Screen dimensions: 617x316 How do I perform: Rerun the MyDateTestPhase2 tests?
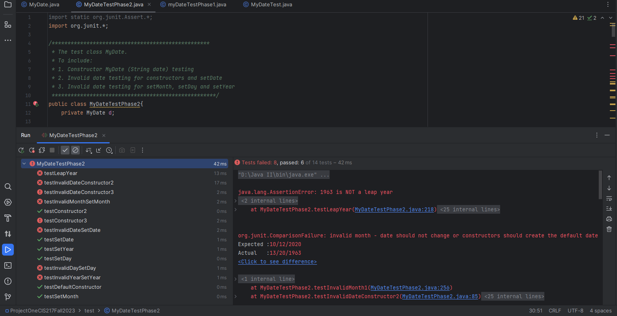click(21, 150)
